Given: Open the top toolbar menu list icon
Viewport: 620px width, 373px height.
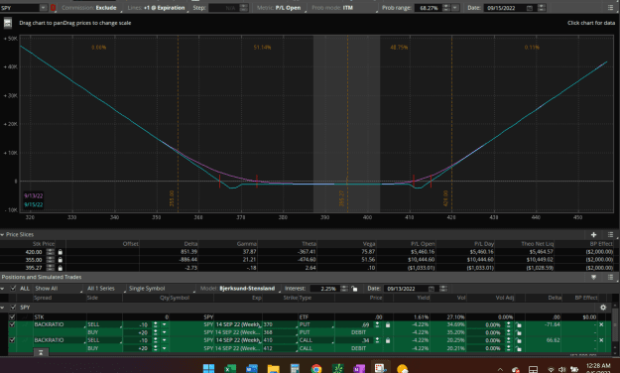Looking at the screenshot, I should pyautogui.click(x=610, y=8).
